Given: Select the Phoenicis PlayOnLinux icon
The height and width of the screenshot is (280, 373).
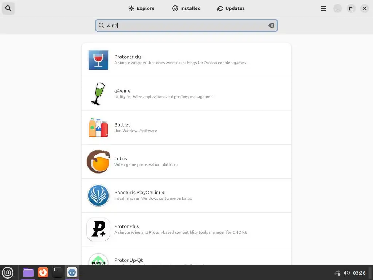Looking at the screenshot, I should [x=98, y=195].
